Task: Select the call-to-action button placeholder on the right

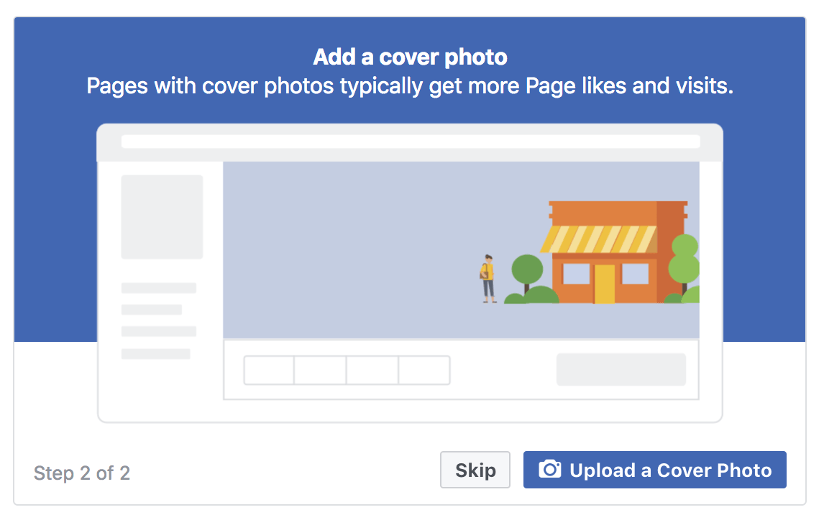Action: 621,368
